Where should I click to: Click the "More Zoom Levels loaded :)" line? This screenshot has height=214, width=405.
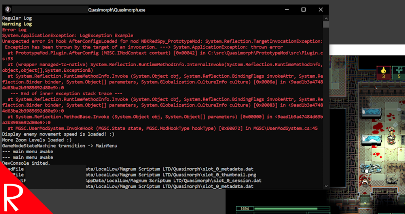(x=37, y=140)
